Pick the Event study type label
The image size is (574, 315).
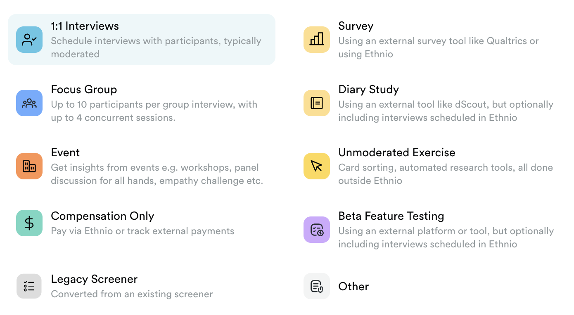65,153
